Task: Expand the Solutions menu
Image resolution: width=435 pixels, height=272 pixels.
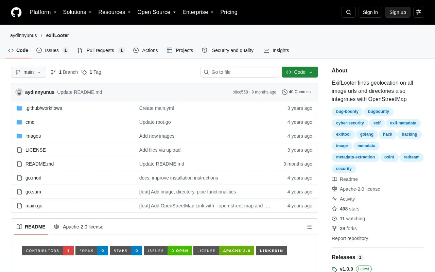Action: tap(77, 12)
